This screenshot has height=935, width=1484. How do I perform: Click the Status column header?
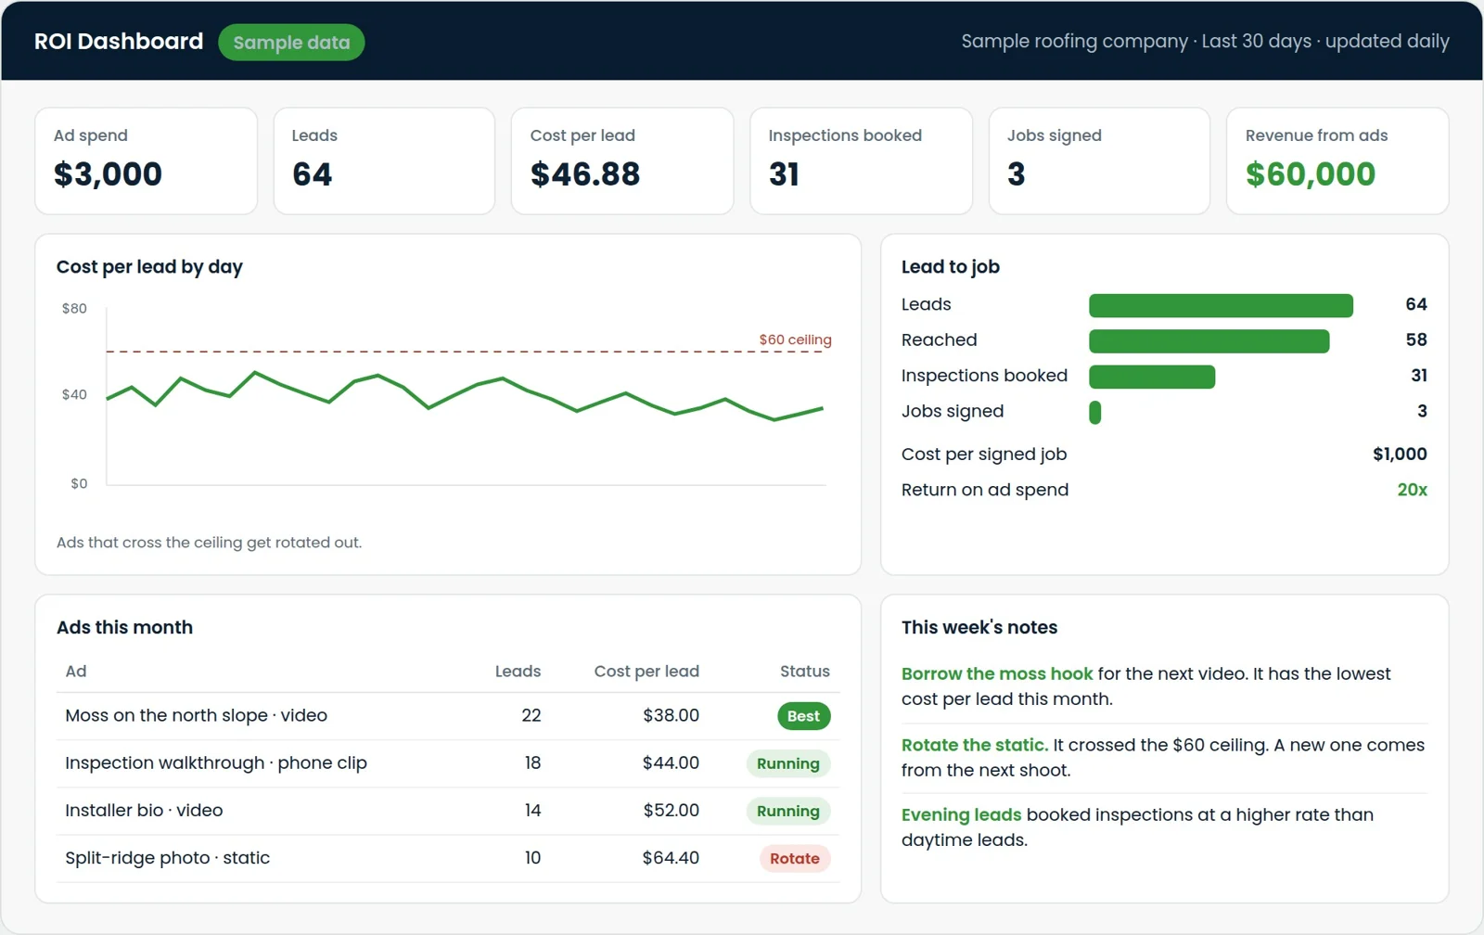coord(804,671)
